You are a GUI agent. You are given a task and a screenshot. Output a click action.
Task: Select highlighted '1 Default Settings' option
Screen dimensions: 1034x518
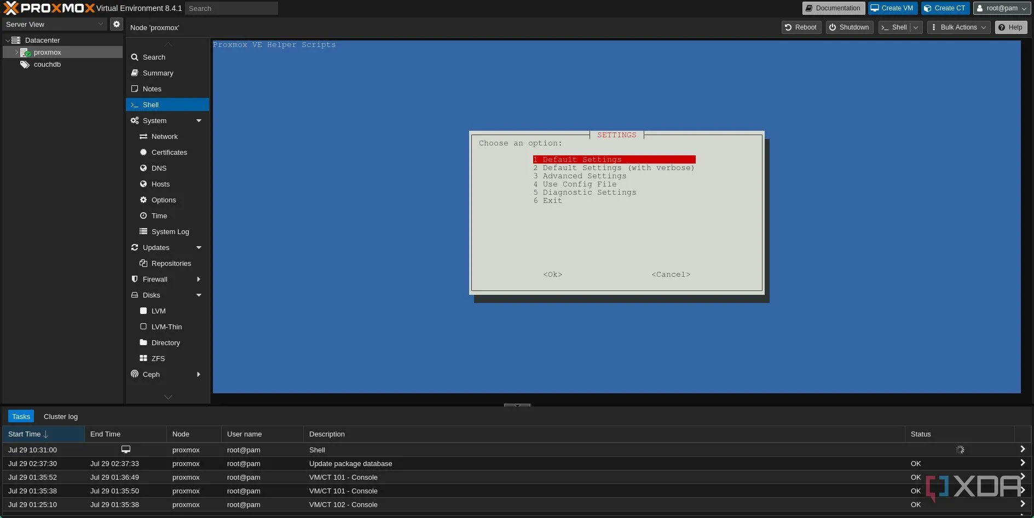coord(614,159)
